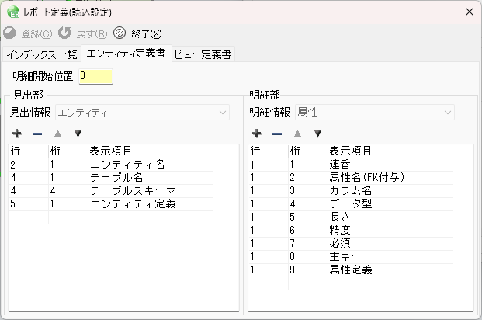Select the 精度 row
The width and height of the screenshot is (482, 320).
[x=351, y=231]
